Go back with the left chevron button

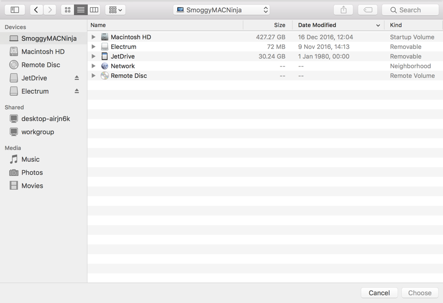click(36, 10)
